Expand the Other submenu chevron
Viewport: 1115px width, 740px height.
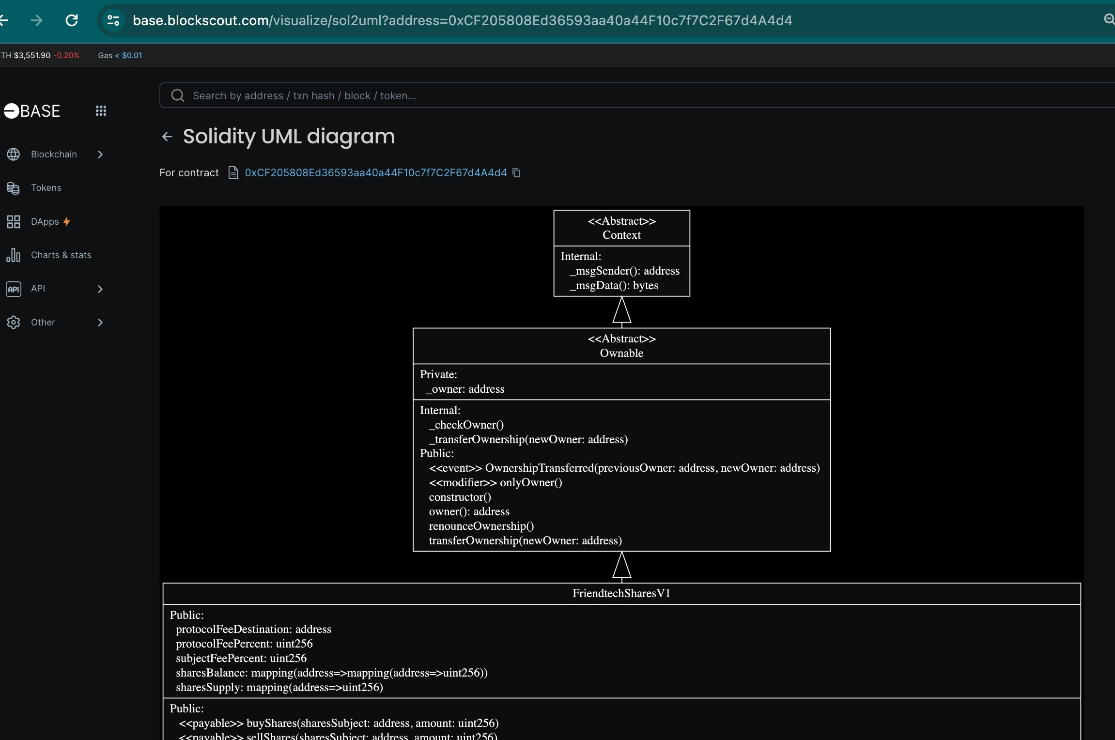100,323
